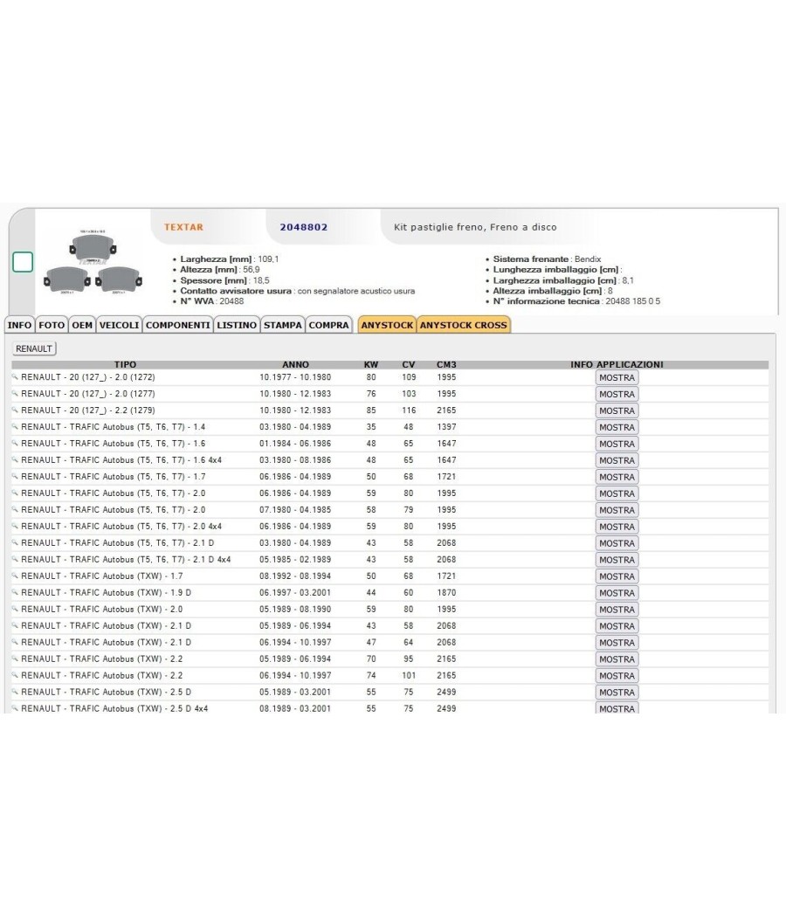The height and width of the screenshot is (917, 786).
Task: Click MOSTRA for Trafic TXW 2.0
Action: coord(617,610)
